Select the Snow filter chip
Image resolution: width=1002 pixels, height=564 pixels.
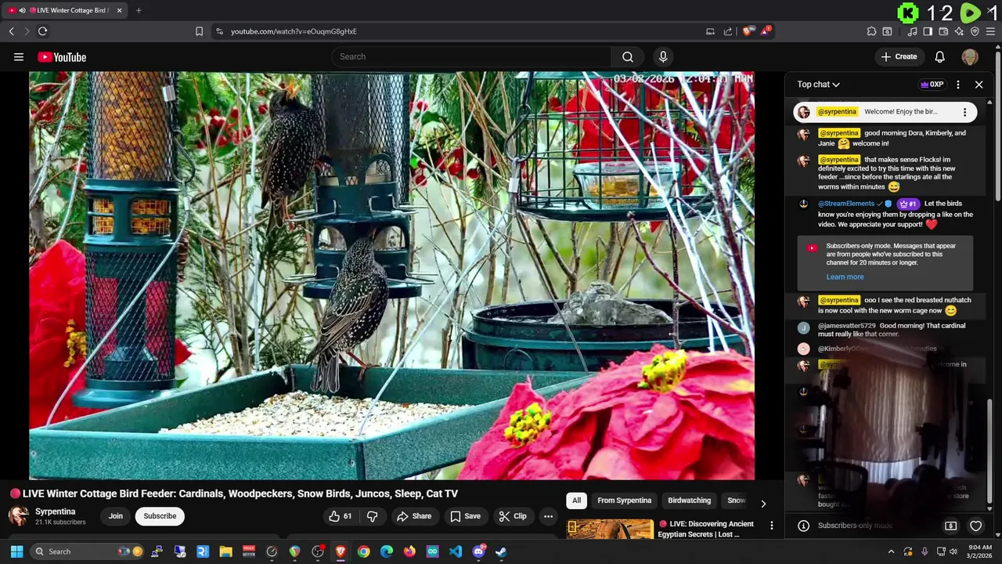736,501
